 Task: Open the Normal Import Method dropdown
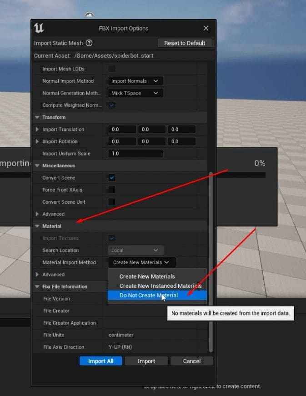point(135,81)
